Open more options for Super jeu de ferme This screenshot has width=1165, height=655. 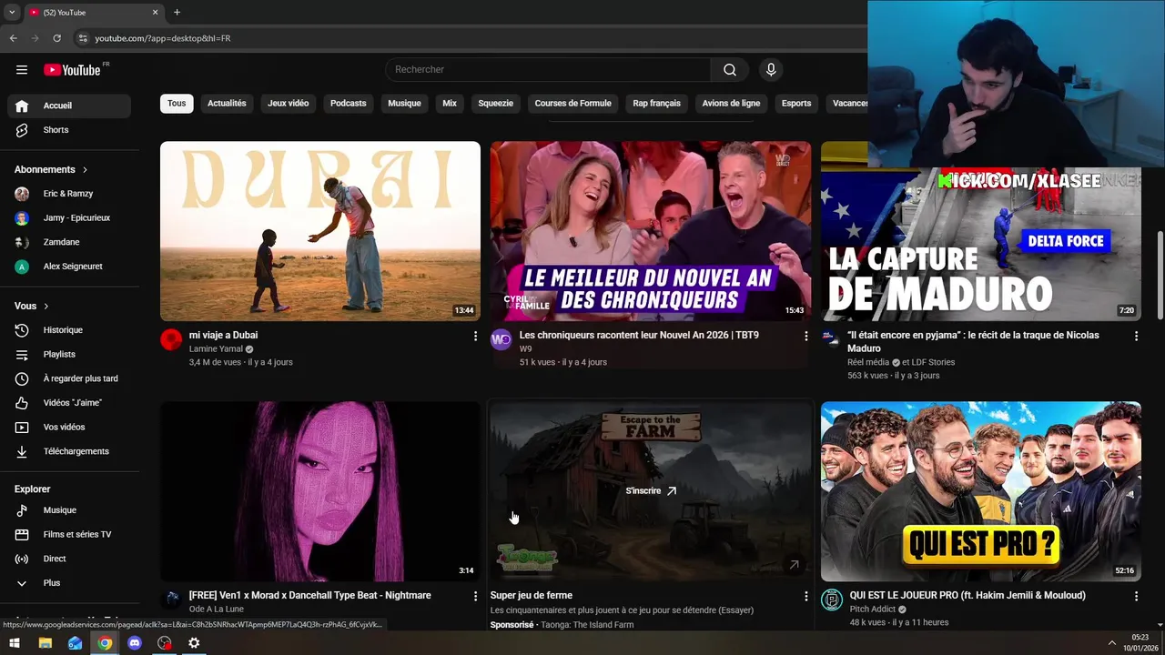805,596
